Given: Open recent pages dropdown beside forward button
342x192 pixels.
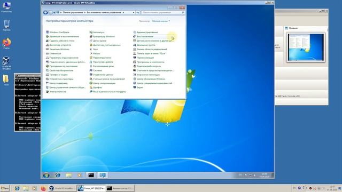Looking at the screenshot, I should (55, 13).
